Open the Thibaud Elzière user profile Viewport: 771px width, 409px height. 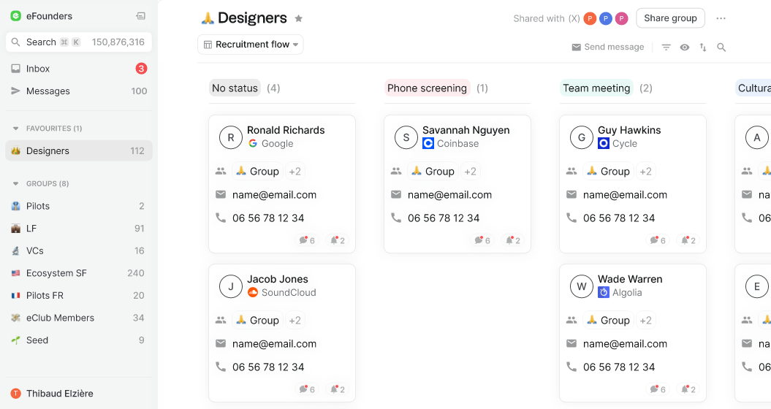(52, 393)
